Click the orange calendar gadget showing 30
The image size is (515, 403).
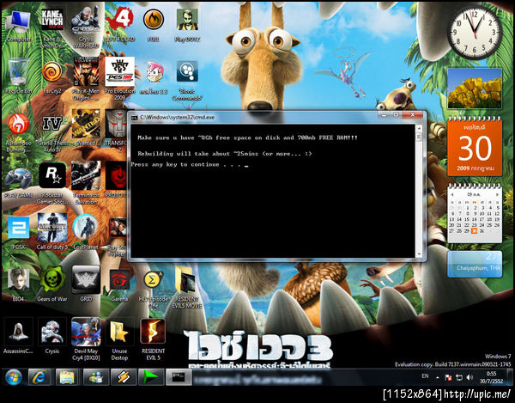pyautogui.click(x=475, y=146)
